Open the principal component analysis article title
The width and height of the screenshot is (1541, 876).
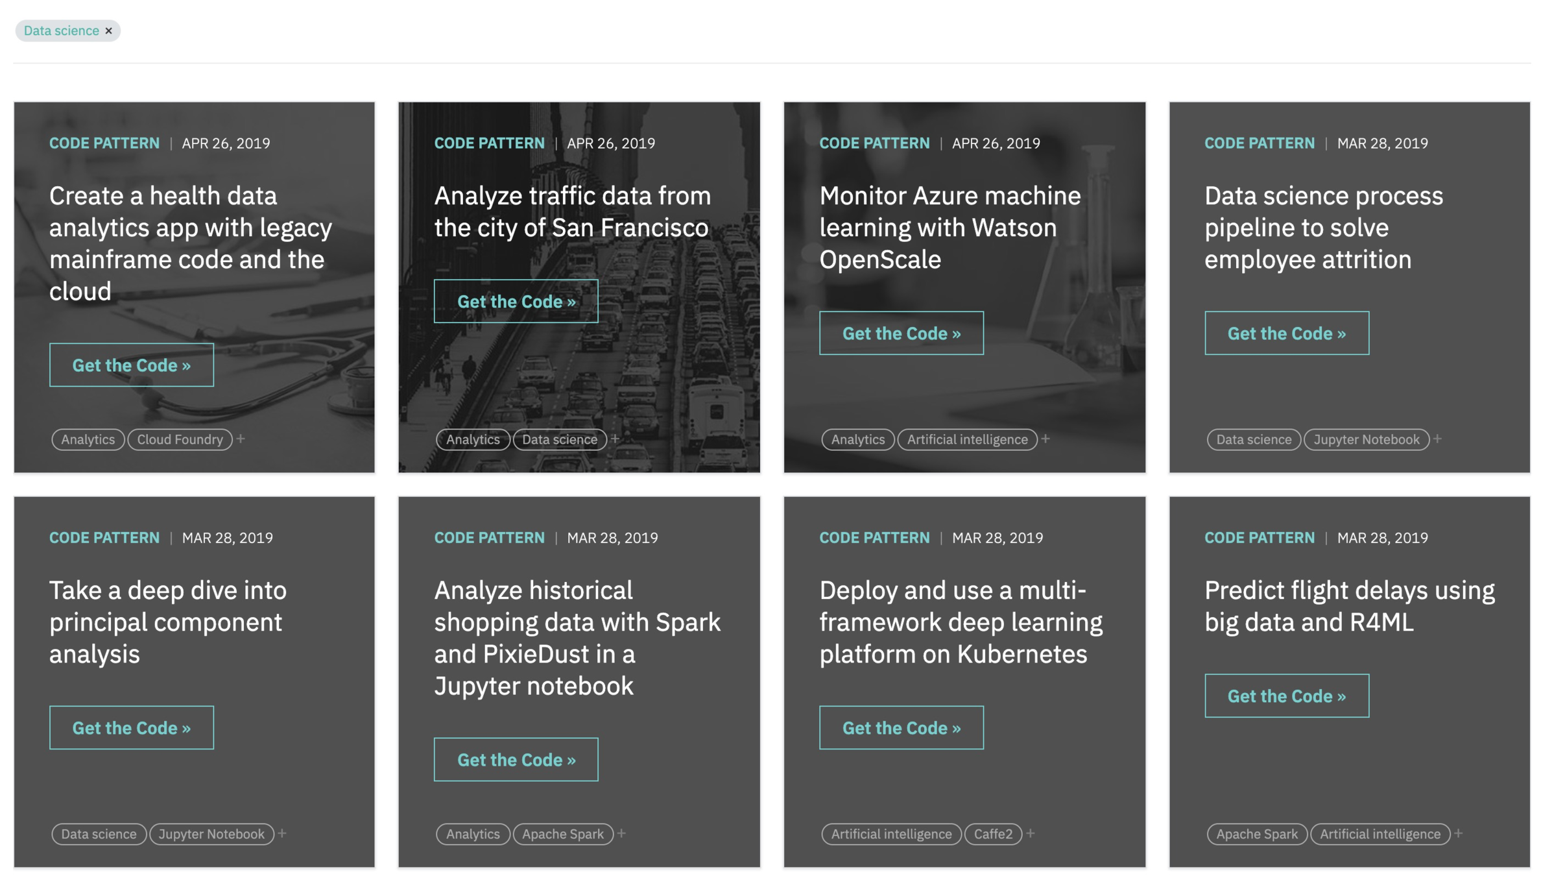click(x=167, y=621)
